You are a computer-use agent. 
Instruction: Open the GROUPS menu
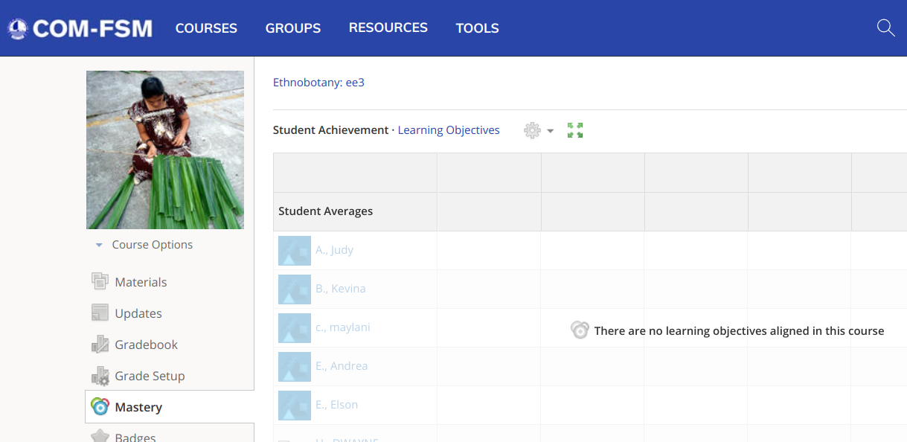pyautogui.click(x=293, y=28)
